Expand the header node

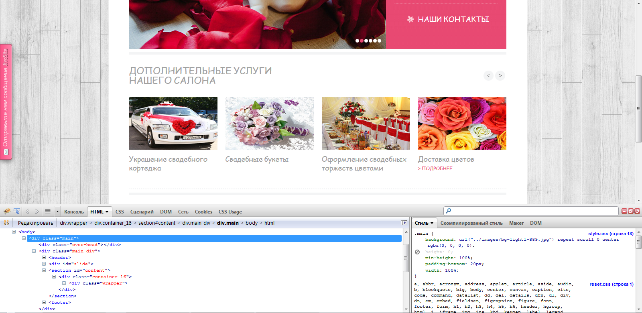44,257
